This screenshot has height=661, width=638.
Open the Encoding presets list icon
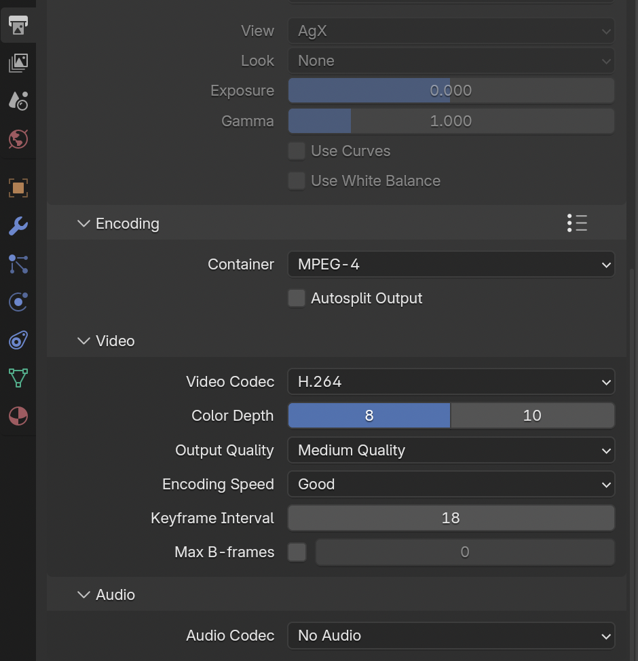pos(577,223)
